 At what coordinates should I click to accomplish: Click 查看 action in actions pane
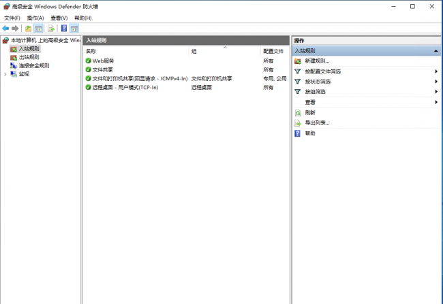[310, 102]
